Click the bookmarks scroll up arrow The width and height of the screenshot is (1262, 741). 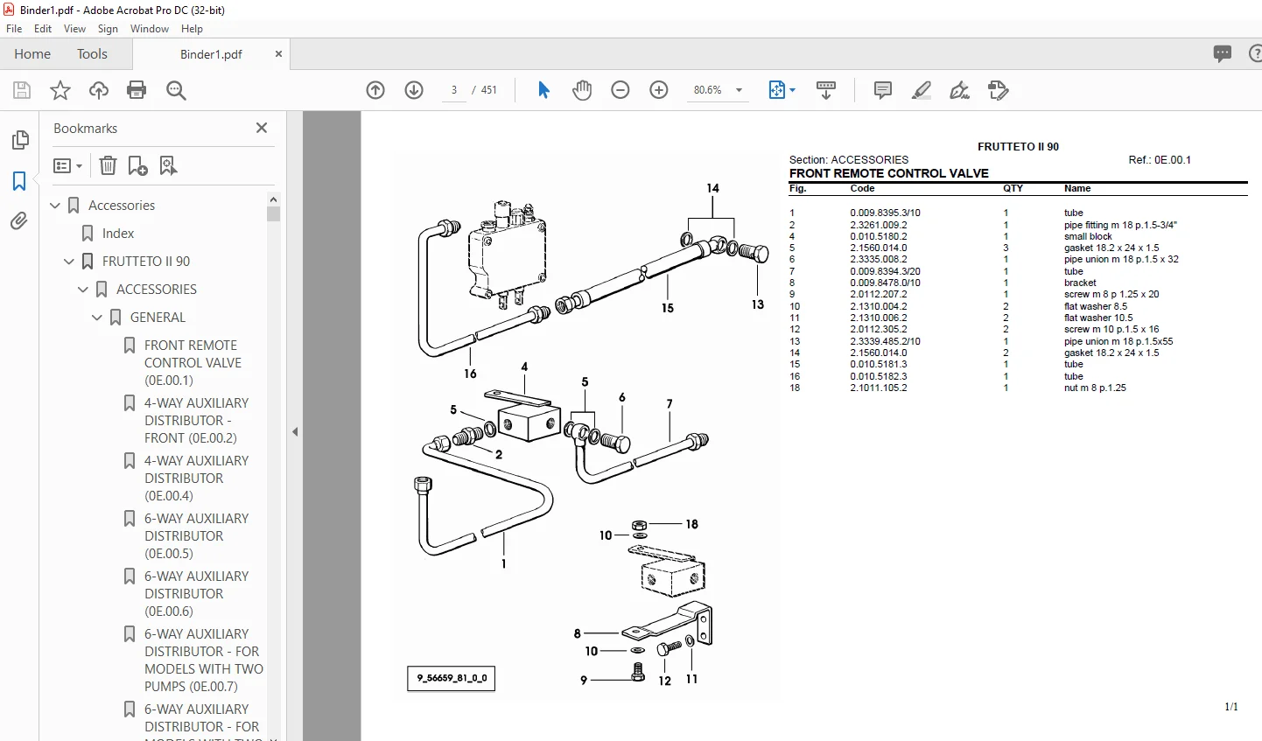click(x=274, y=199)
